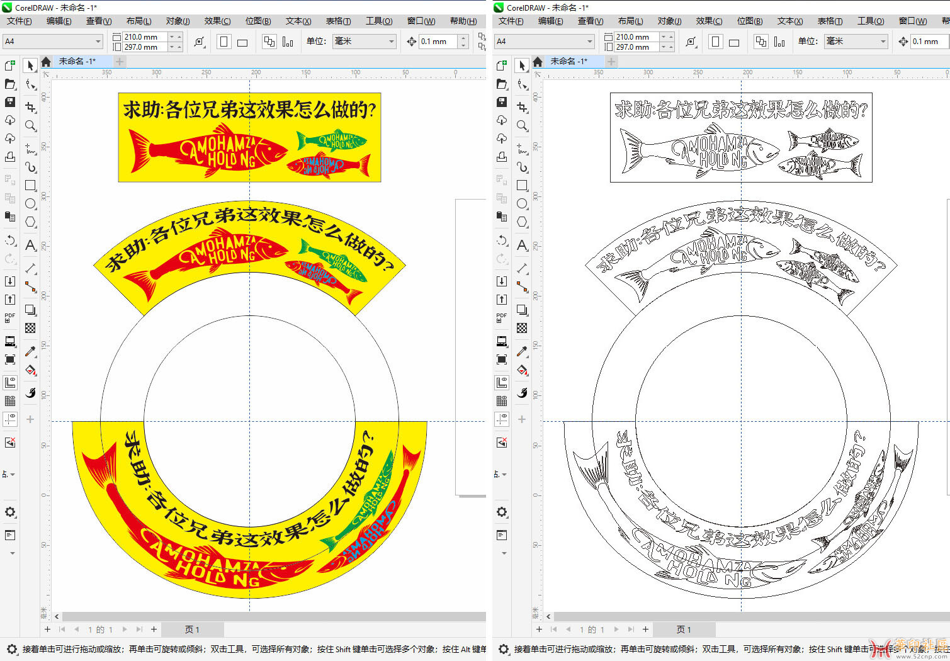Click Paste icon in left window
The height and width of the screenshot is (661, 950).
(x=10, y=217)
